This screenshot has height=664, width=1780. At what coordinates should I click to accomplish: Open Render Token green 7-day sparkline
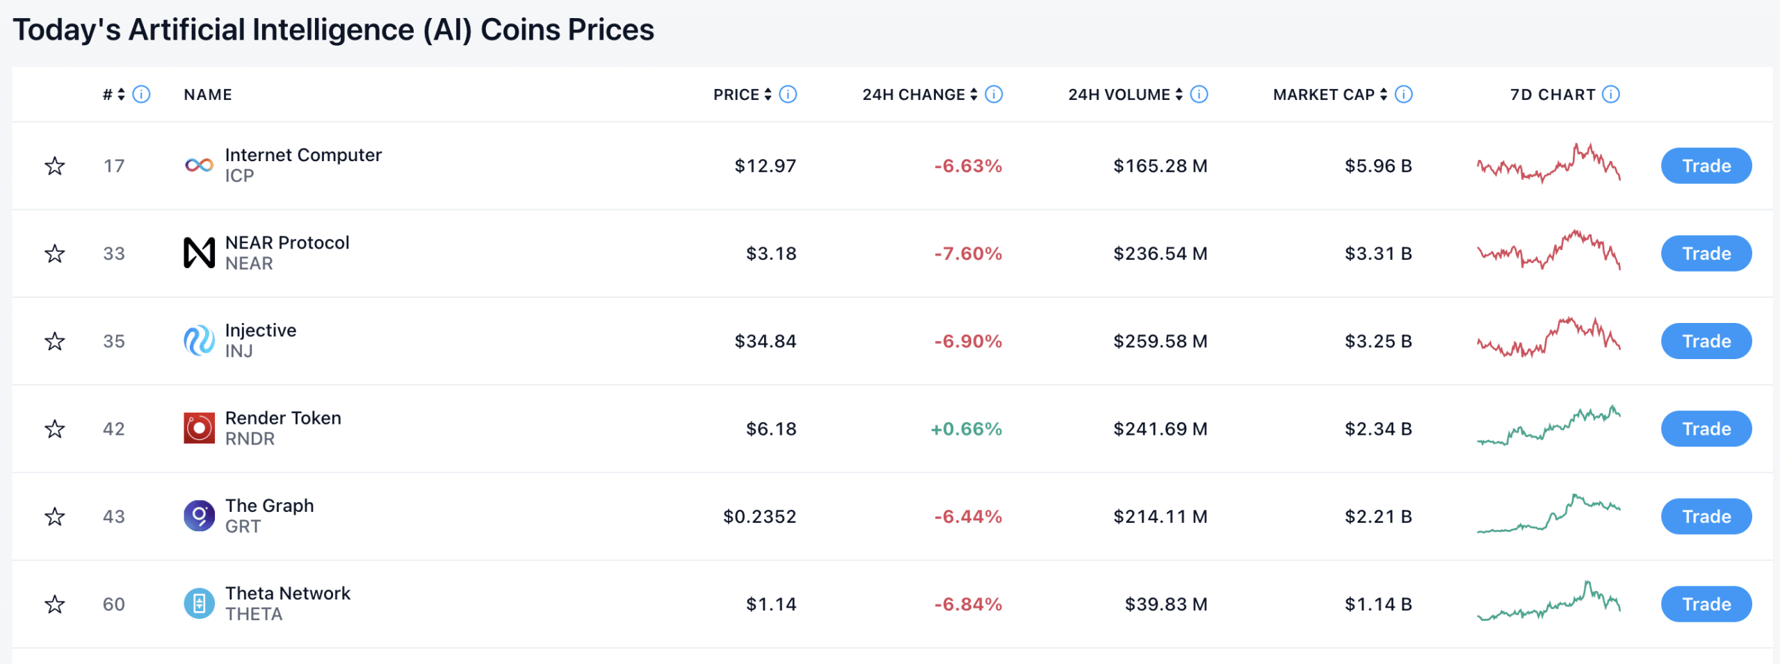coord(1548,425)
